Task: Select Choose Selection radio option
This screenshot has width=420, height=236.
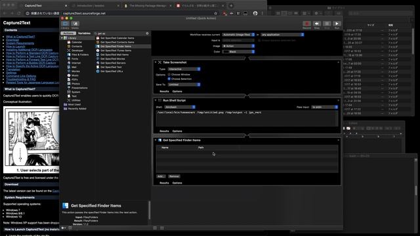Action: coord(169,79)
